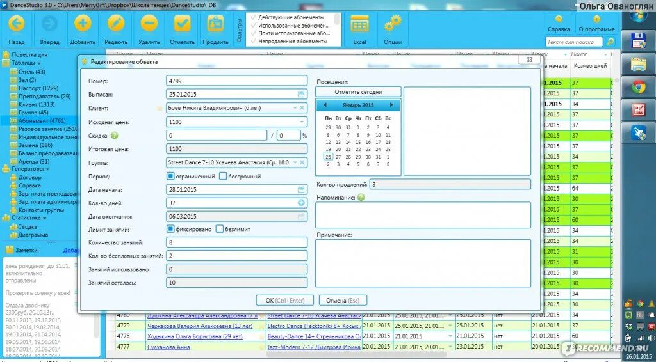Click the Текст для поиска search box
656x362 pixels.
[x=575, y=42]
